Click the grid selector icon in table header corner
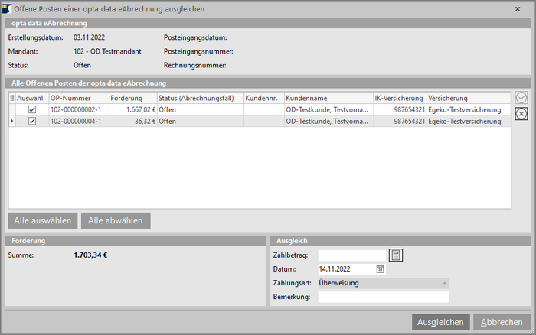Screen dimensions: 536x335 tap(11, 99)
